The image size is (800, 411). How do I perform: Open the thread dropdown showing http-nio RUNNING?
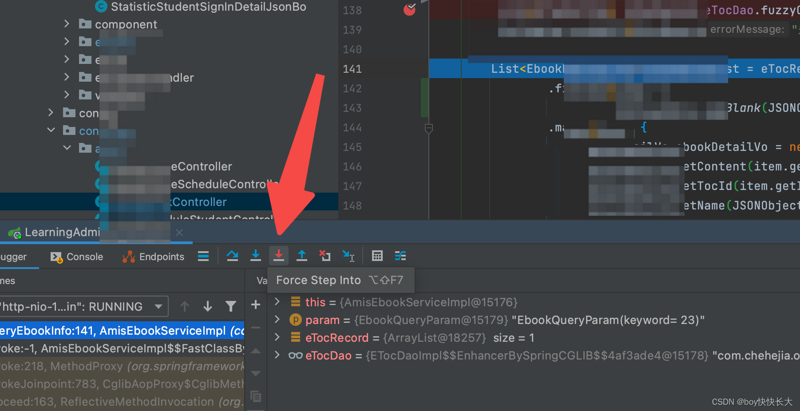tap(83, 306)
